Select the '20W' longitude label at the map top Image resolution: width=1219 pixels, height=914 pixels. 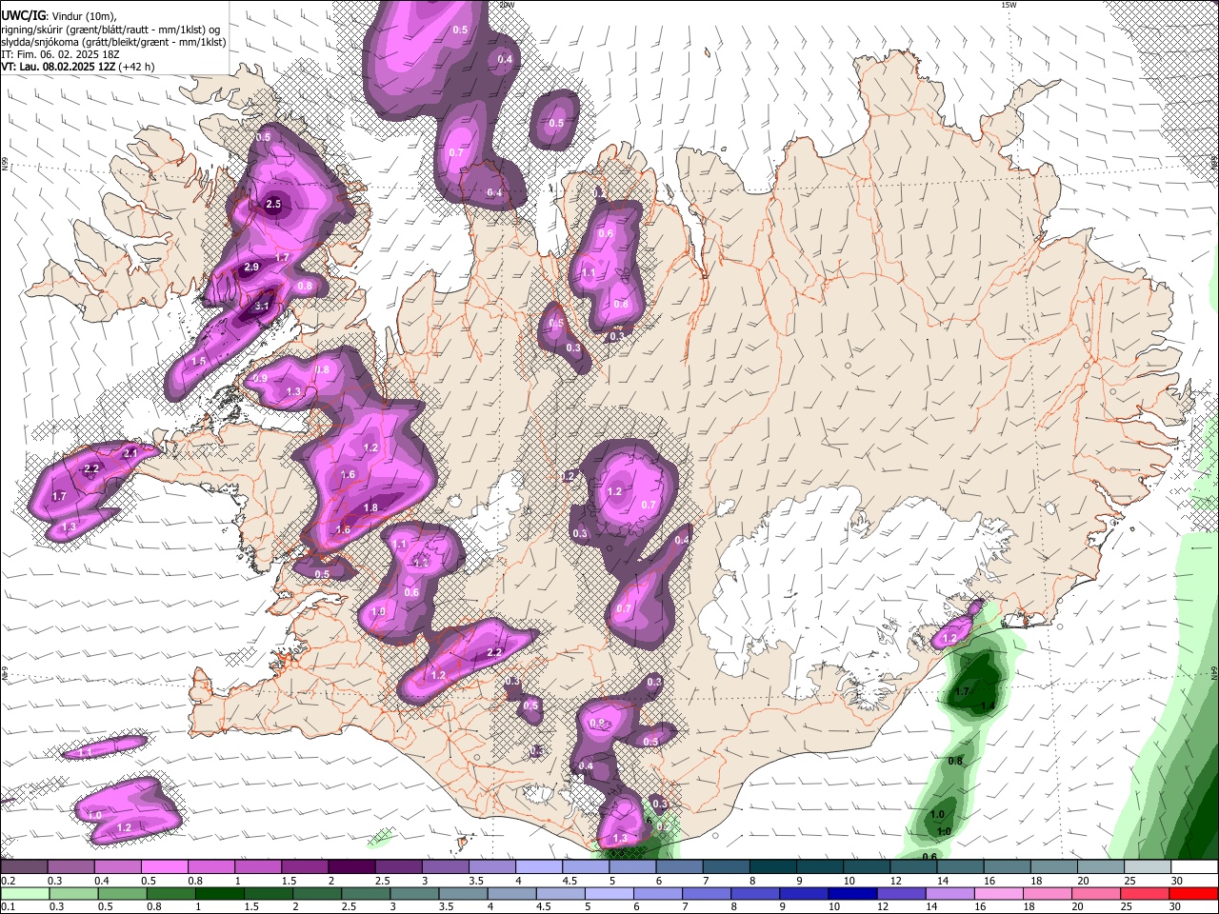pyautogui.click(x=508, y=5)
